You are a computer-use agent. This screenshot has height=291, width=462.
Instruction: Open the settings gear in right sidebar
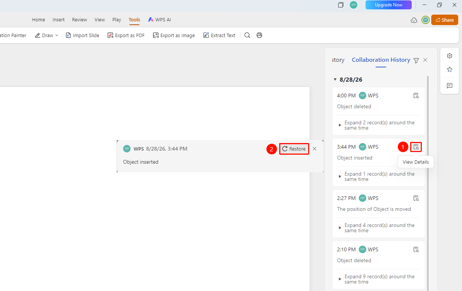[x=450, y=56]
